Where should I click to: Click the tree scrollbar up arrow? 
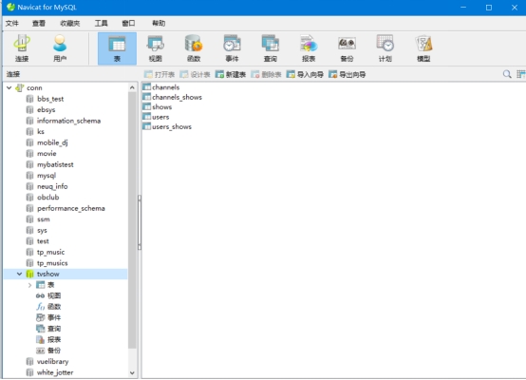(132, 87)
